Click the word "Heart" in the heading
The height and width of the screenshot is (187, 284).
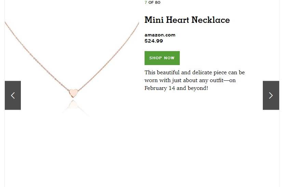click(x=177, y=20)
